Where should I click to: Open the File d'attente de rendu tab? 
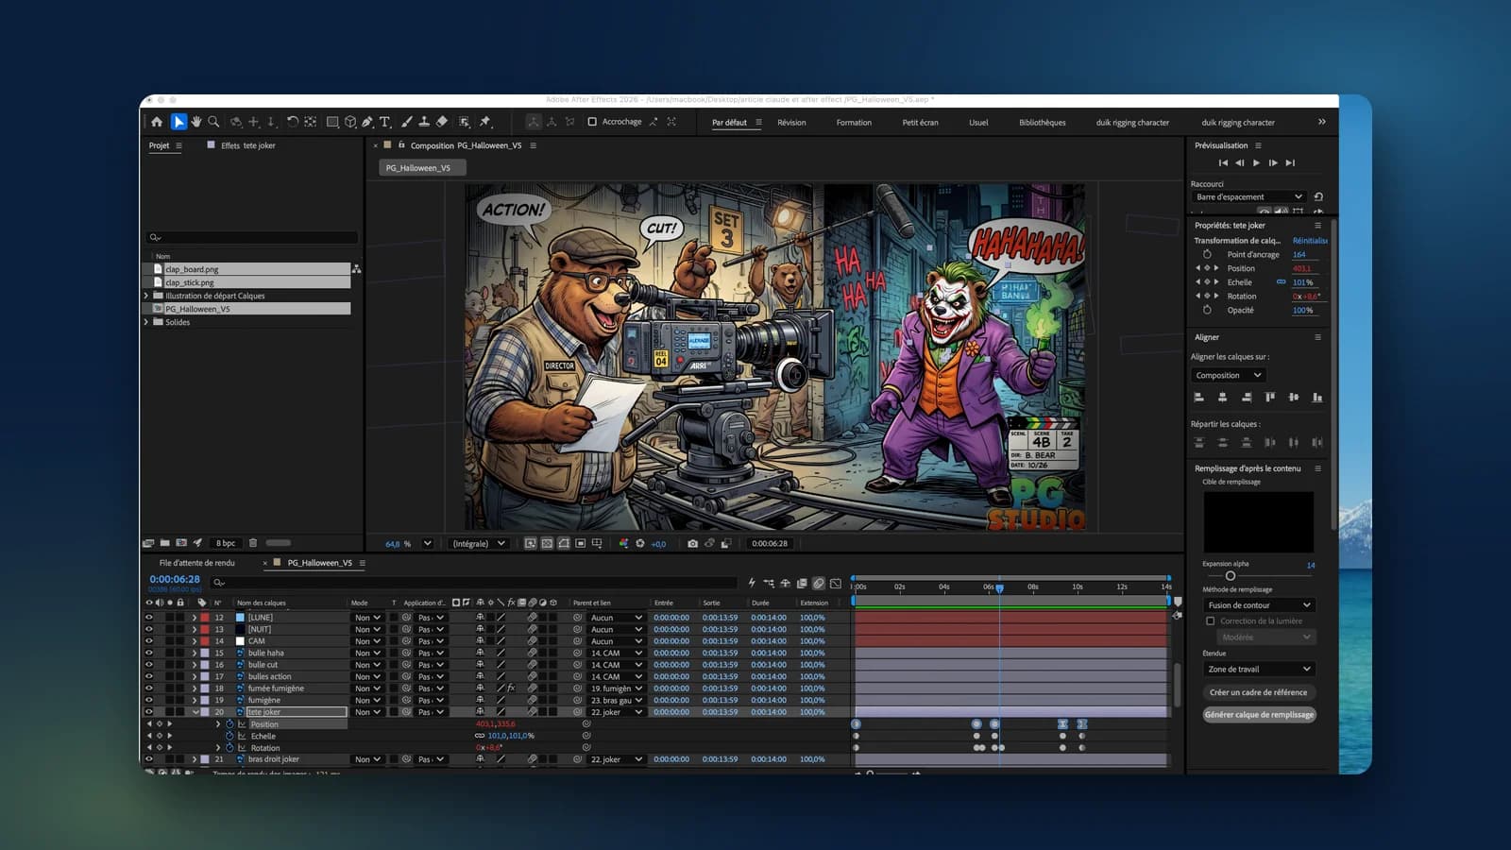click(197, 563)
